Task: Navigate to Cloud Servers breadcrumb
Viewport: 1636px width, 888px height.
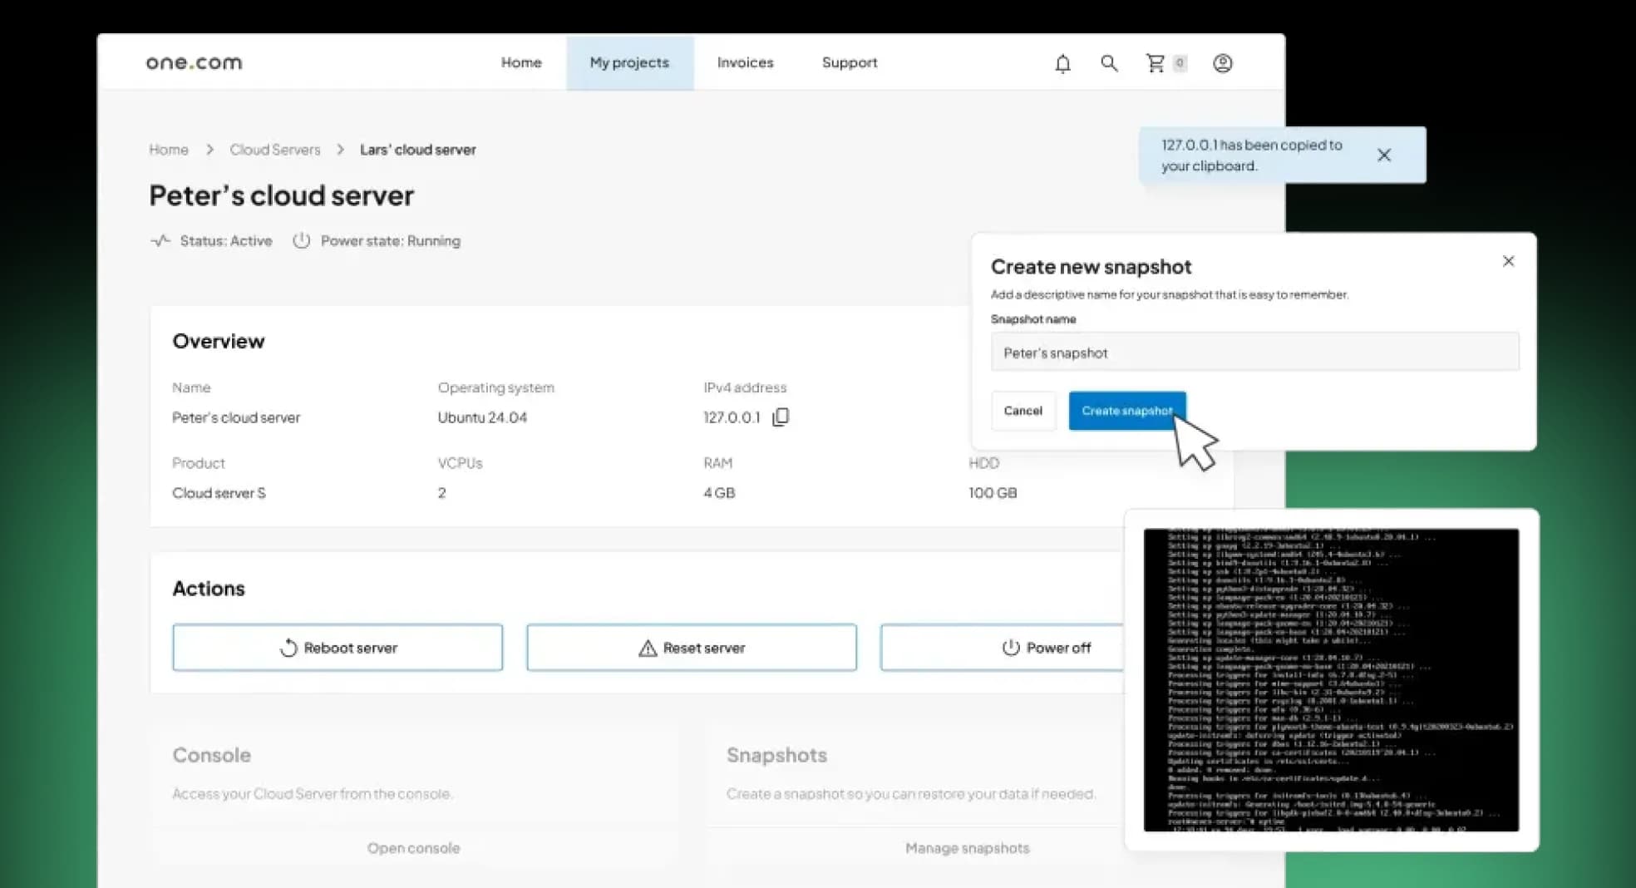Action: (275, 150)
